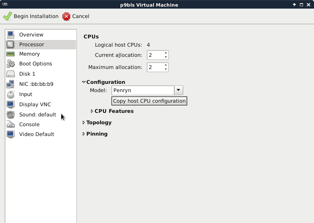
Task: Click the NIC network card icon
Action: click(x=11, y=84)
